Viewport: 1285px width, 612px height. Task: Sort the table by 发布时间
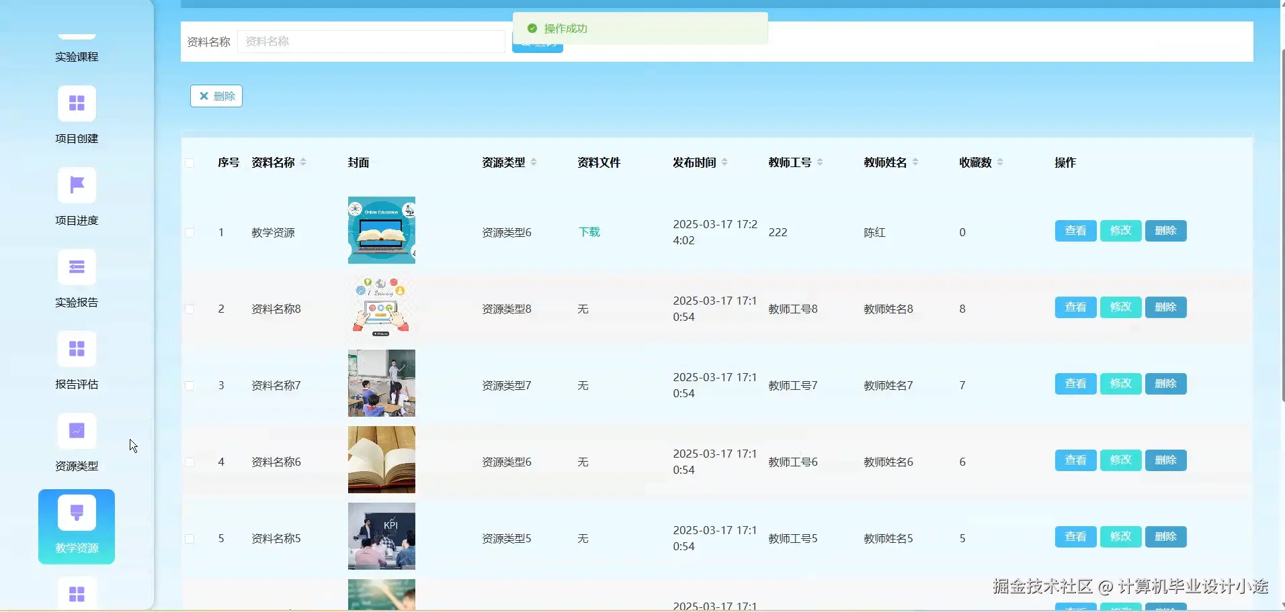pos(724,161)
